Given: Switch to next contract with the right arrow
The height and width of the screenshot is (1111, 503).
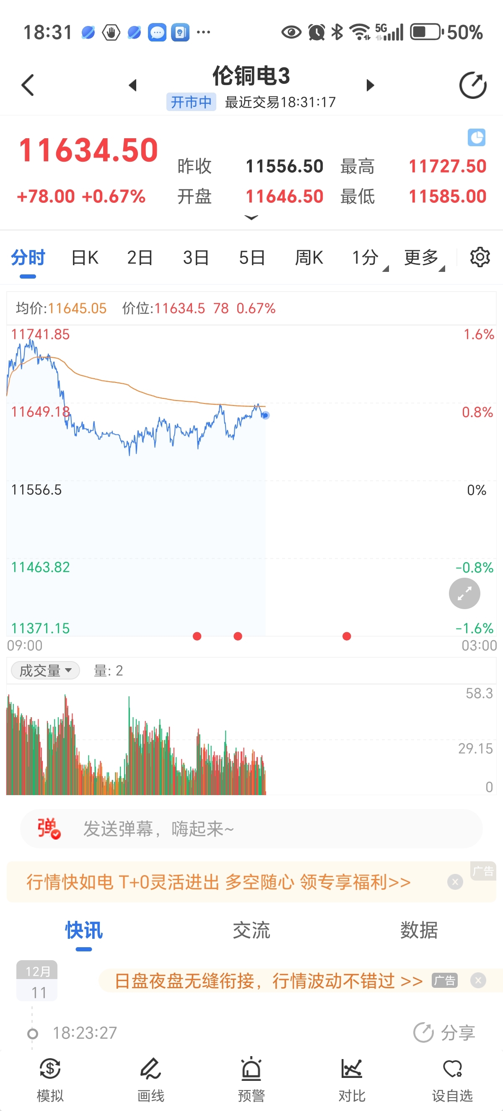Looking at the screenshot, I should pyautogui.click(x=370, y=85).
